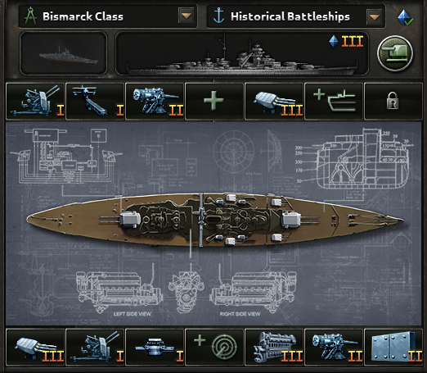Click the ship silhouette hull III panel
This screenshot has width=427, height=373.
click(x=242, y=53)
